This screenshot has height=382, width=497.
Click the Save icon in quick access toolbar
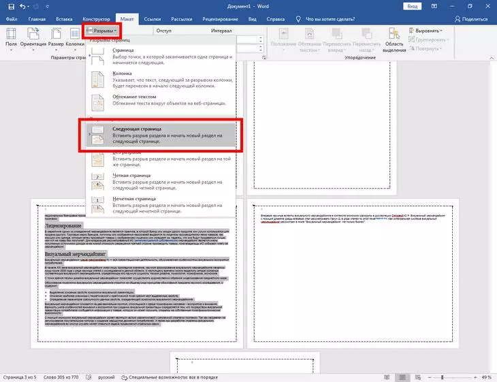[8, 5]
